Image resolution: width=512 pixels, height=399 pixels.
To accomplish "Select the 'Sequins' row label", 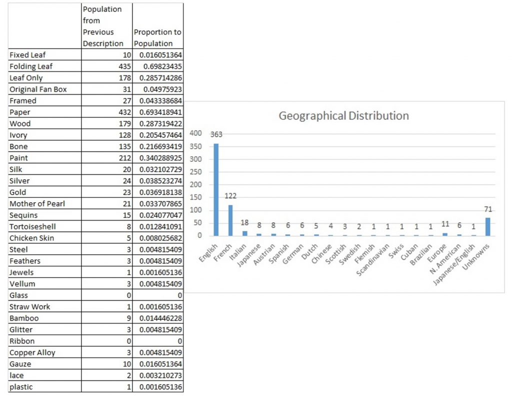I will (44, 215).
